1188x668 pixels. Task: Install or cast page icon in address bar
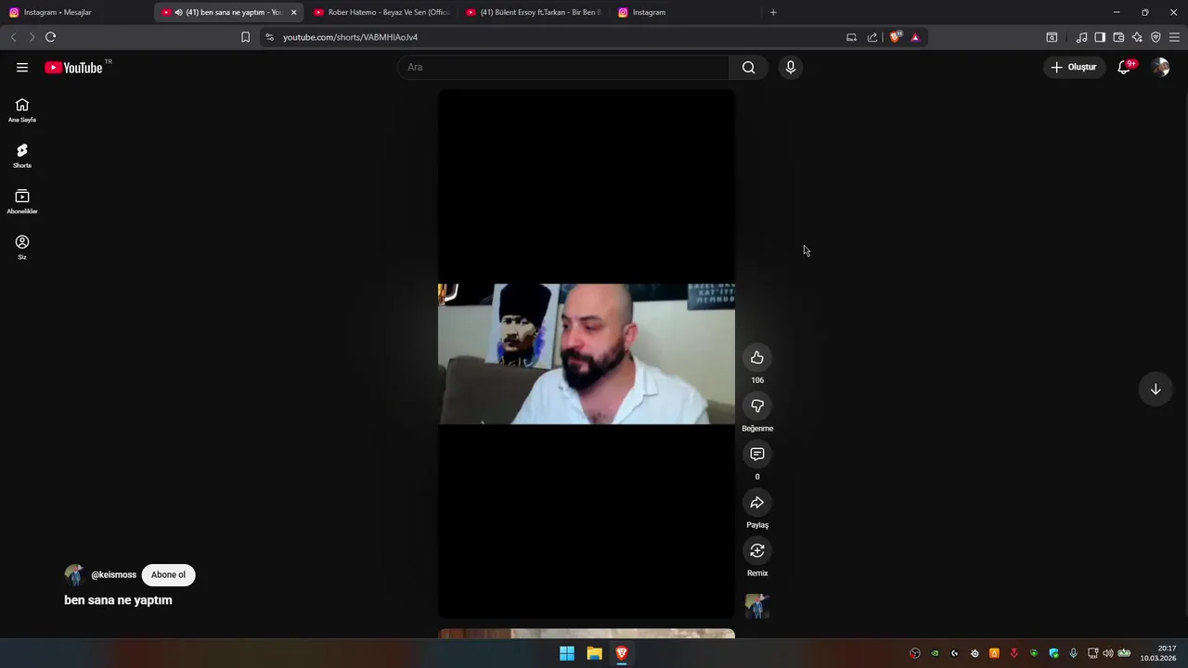851,37
